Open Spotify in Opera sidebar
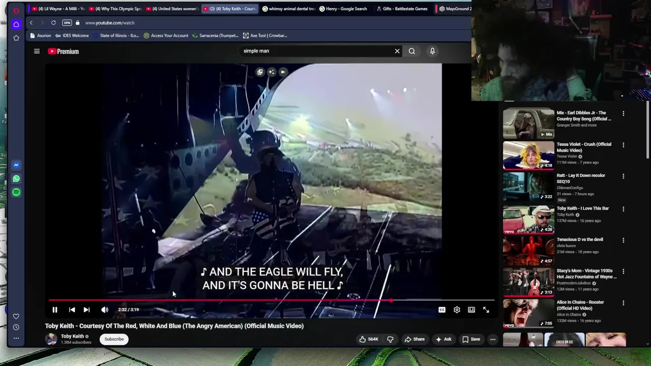The width and height of the screenshot is (651, 366). coord(16,192)
